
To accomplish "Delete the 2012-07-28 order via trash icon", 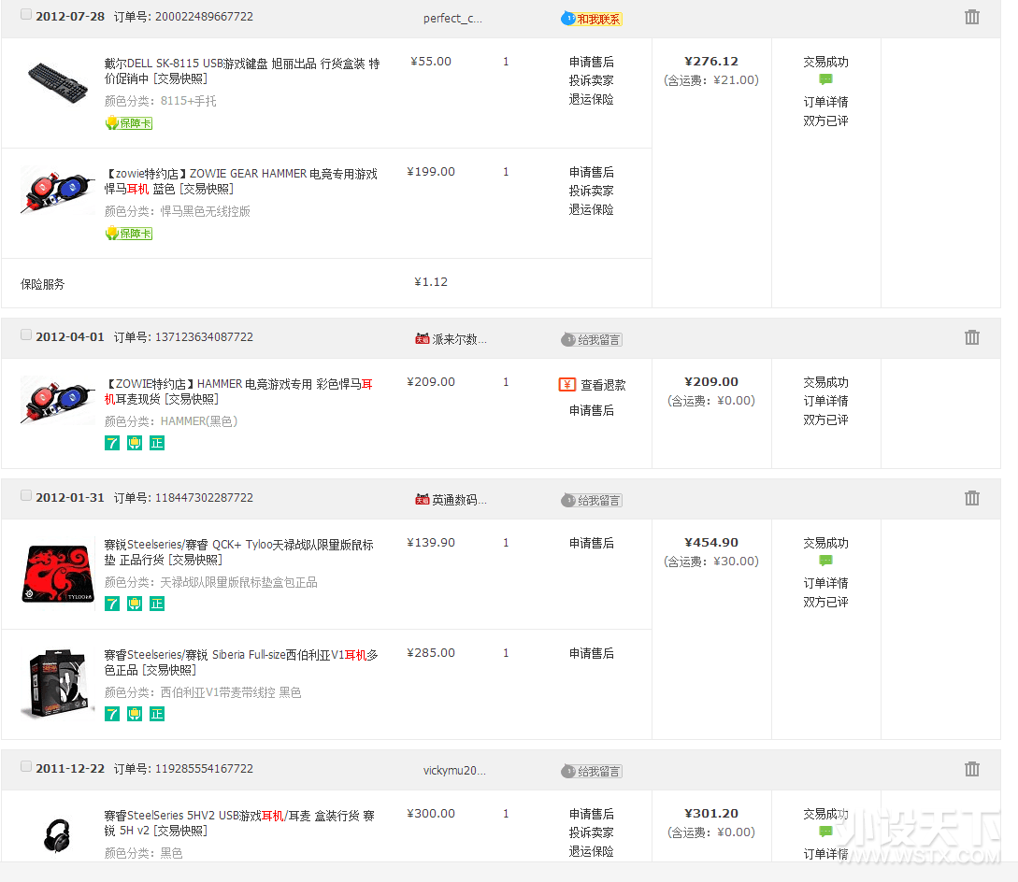I will pos(972,17).
